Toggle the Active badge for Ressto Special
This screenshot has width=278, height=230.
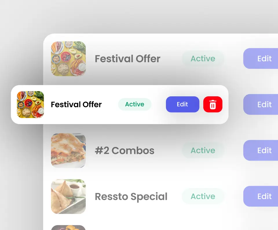click(203, 196)
